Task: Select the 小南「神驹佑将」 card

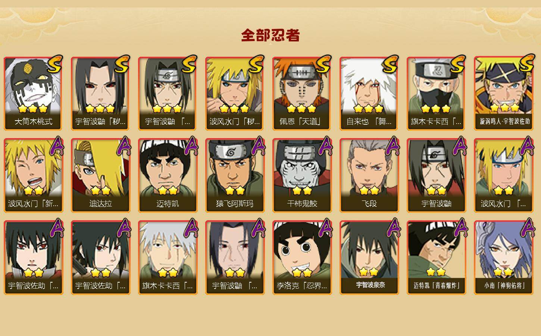Action: pos(503,258)
